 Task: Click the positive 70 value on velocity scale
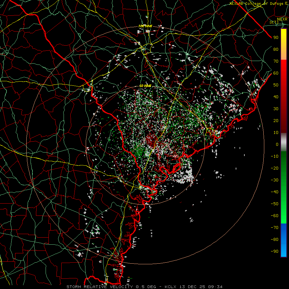[x=276, y=61]
